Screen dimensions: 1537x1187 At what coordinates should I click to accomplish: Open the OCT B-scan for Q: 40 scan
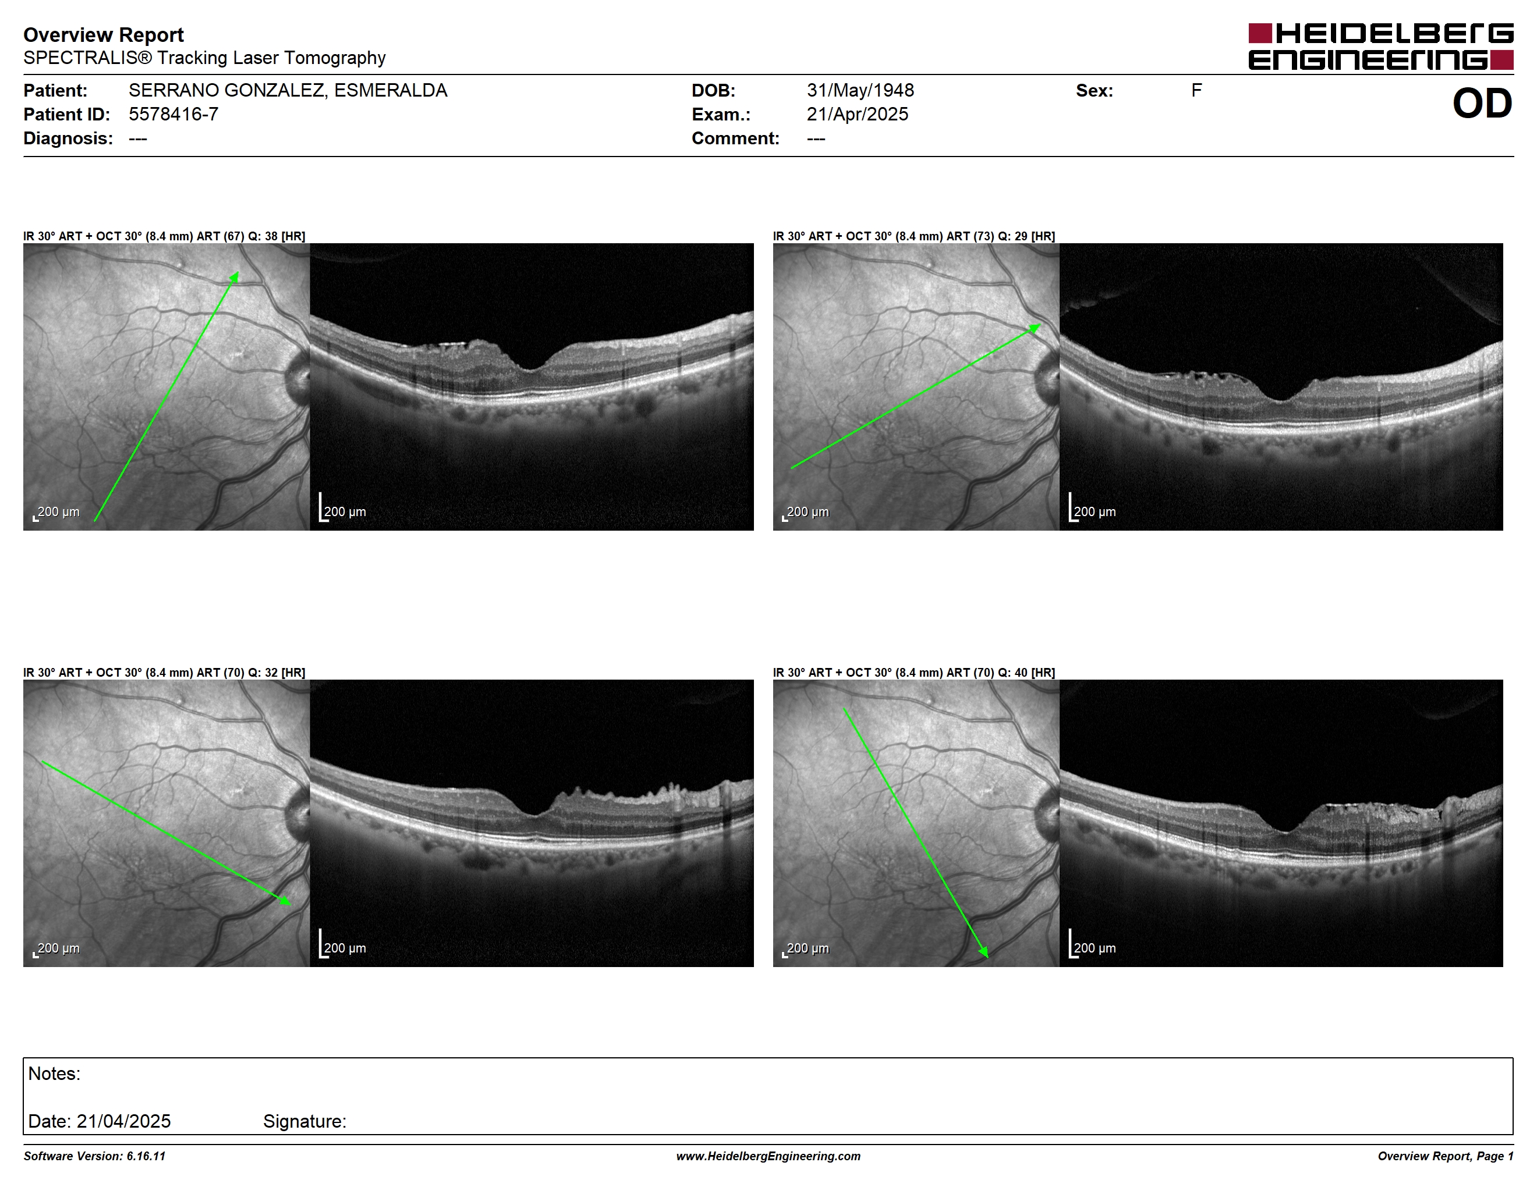[1281, 823]
